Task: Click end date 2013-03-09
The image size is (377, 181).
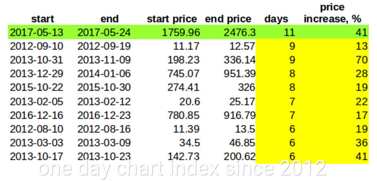Action: [104, 143]
